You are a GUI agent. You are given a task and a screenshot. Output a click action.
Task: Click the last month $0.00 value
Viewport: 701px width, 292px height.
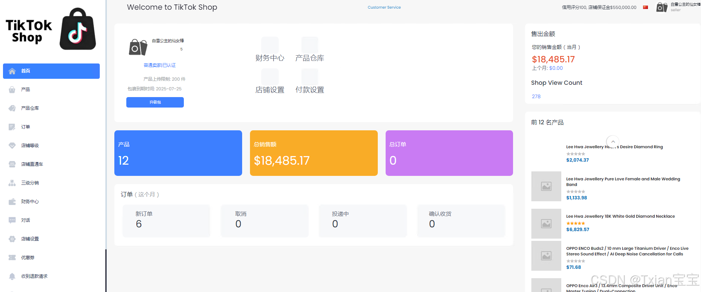click(x=556, y=68)
